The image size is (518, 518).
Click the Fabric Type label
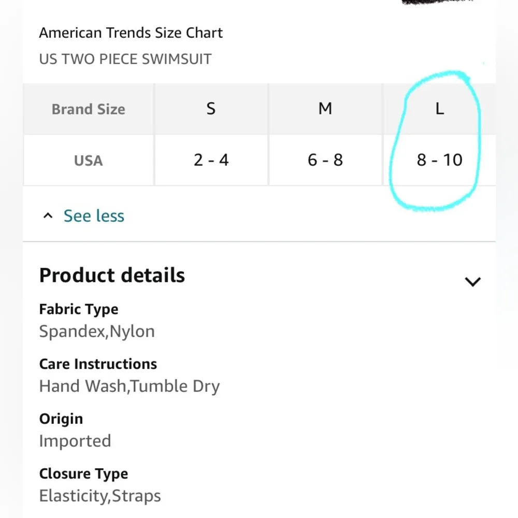[79, 309]
